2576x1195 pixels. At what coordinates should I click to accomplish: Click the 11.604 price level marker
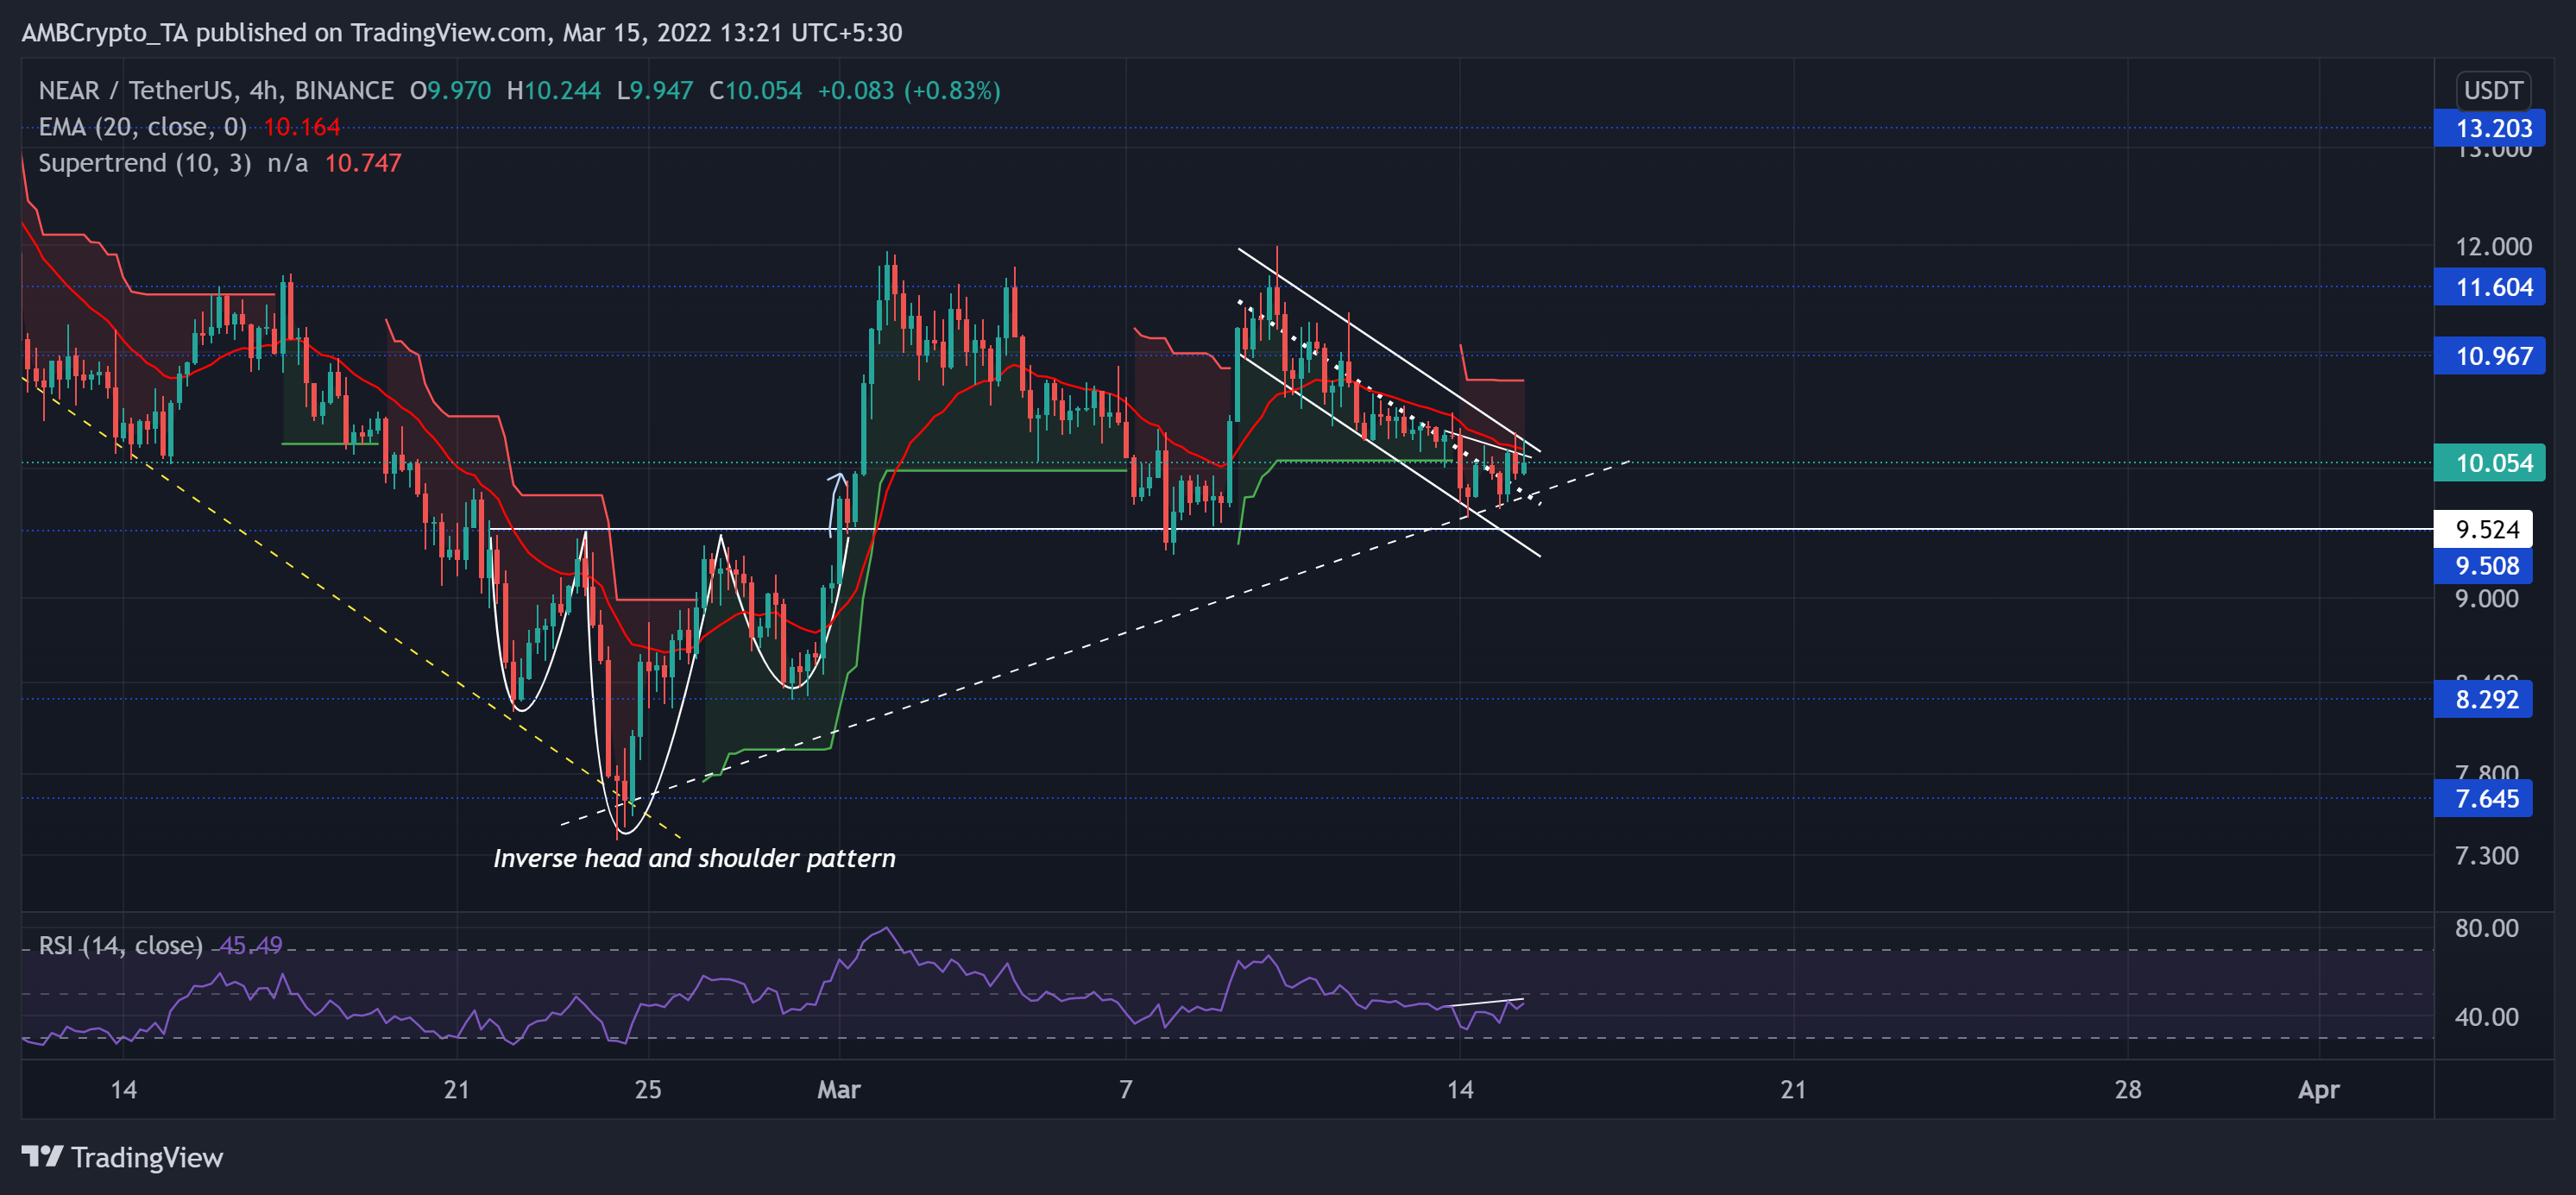click(x=2489, y=287)
